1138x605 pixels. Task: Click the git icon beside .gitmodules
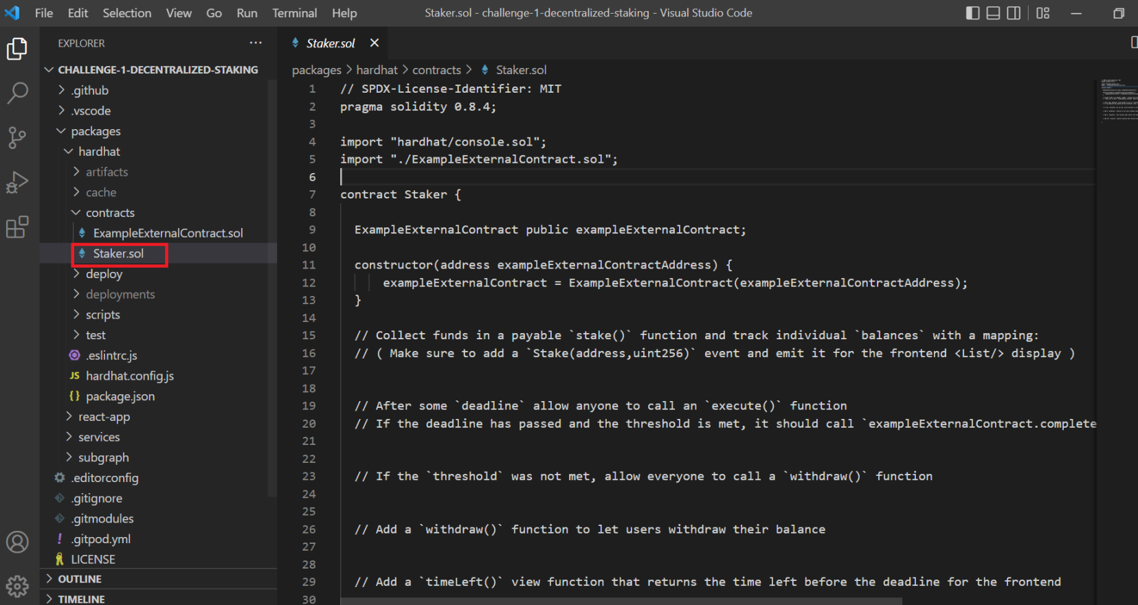pyautogui.click(x=60, y=518)
